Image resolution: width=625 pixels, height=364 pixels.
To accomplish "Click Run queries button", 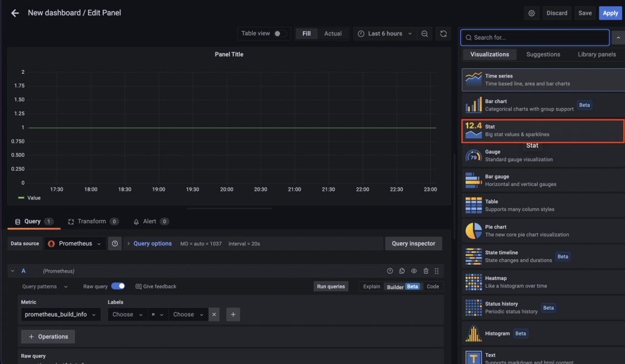I will coord(331,287).
